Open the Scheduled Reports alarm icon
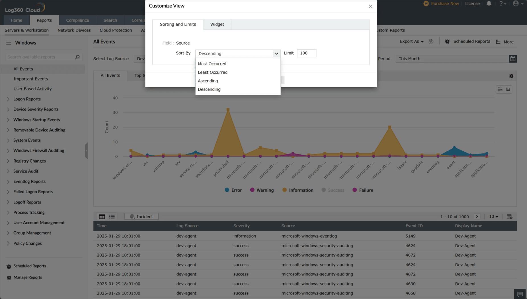 pos(447,41)
